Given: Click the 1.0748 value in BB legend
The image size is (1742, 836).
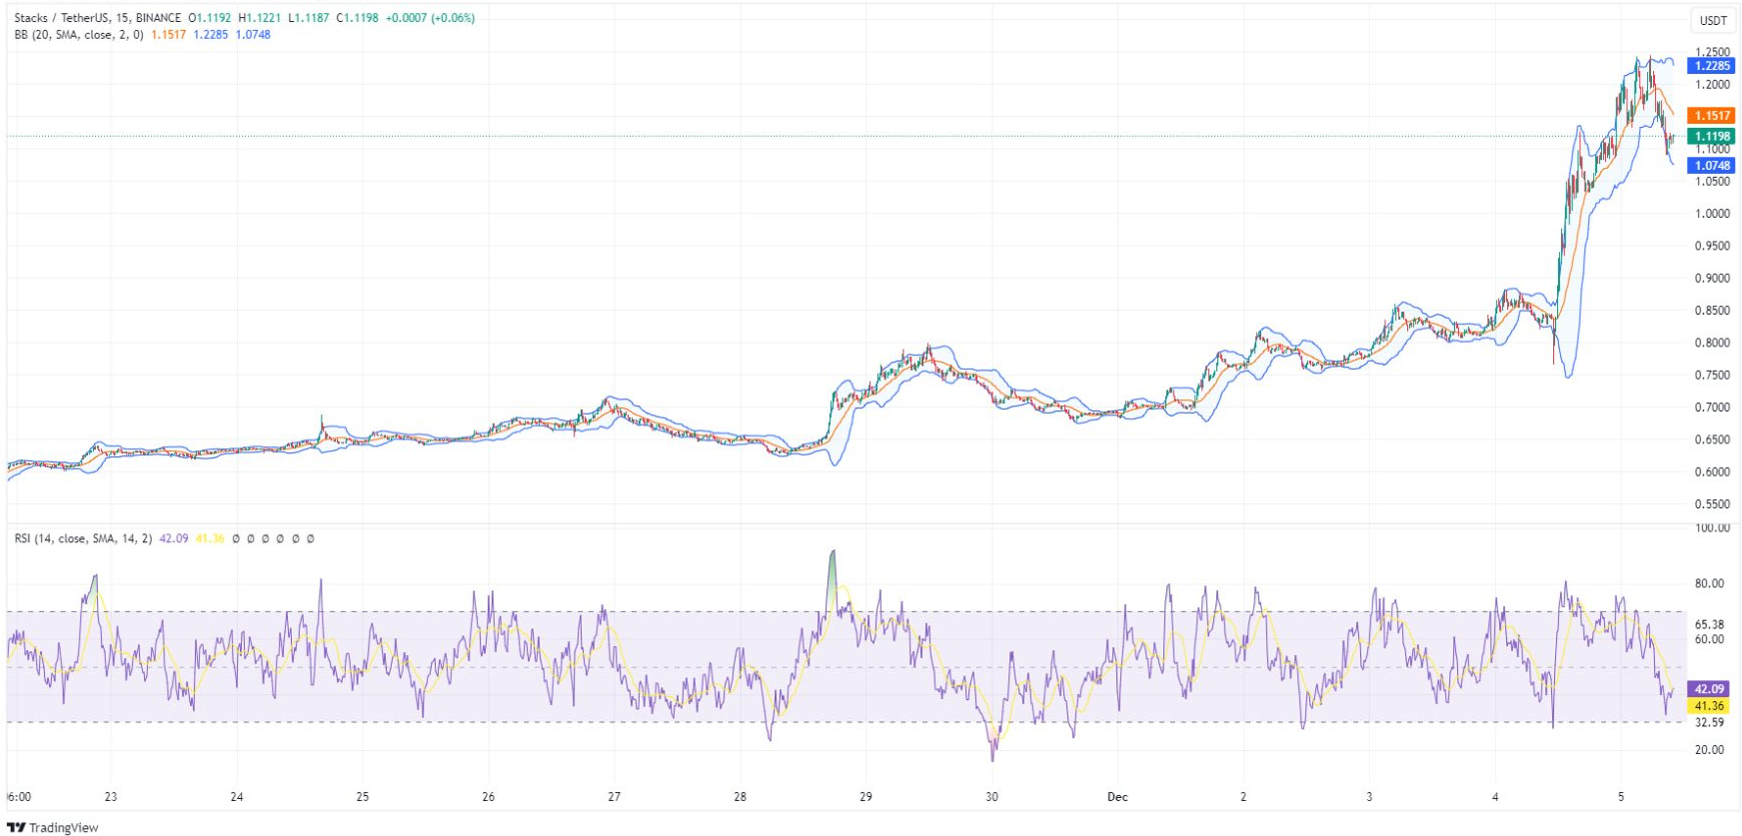Looking at the screenshot, I should pyautogui.click(x=253, y=35).
